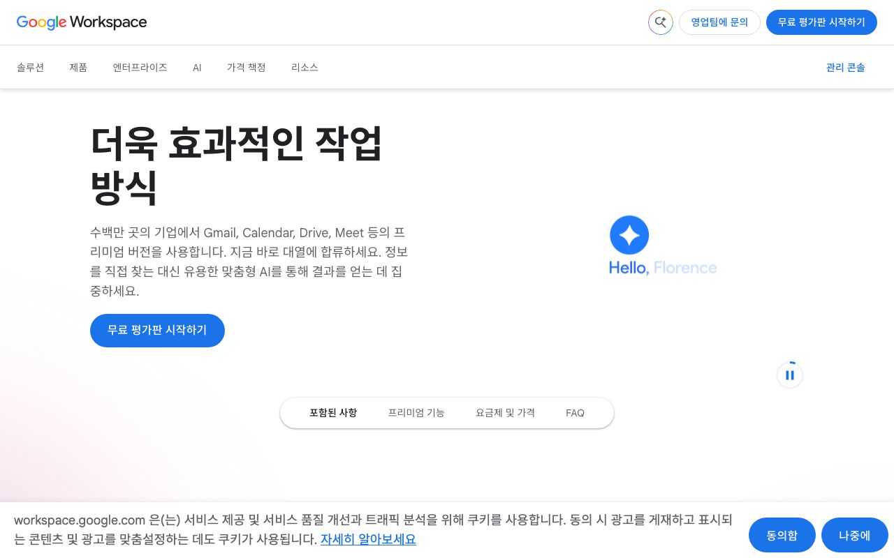Select the FAQ tab

pyautogui.click(x=575, y=413)
